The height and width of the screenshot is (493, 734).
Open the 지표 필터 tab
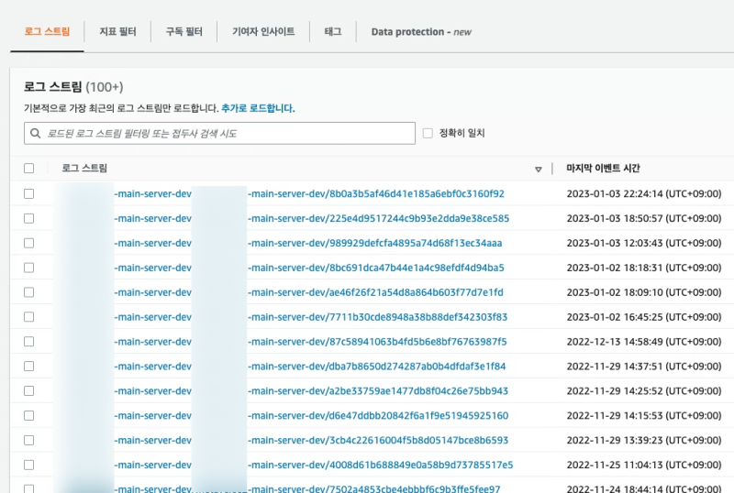point(117,31)
